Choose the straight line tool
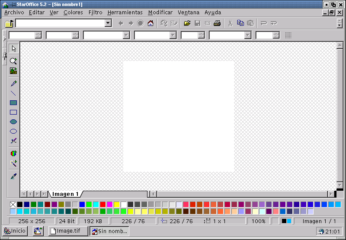The image size is (346, 240). [13, 93]
